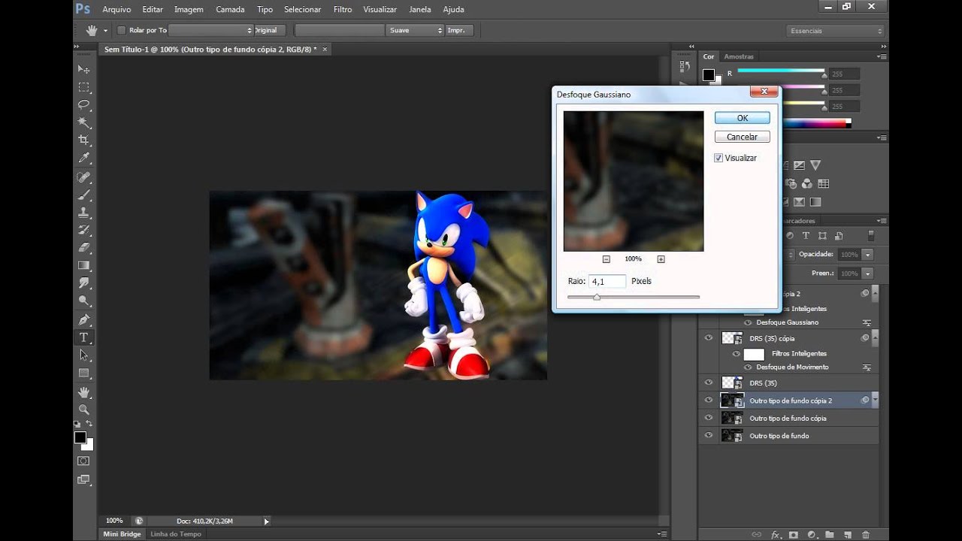Select the Path Selection tool
The height and width of the screenshot is (541, 962).
click(x=84, y=355)
